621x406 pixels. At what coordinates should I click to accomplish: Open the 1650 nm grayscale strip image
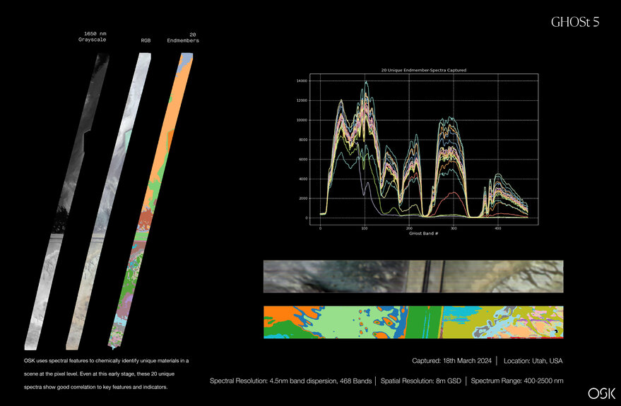coord(66,202)
